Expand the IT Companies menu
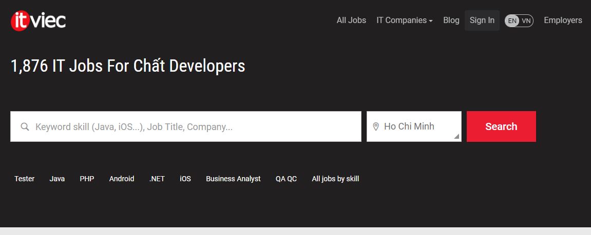The height and width of the screenshot is (235, 591). pyautogui.click(x=405, y=20)
